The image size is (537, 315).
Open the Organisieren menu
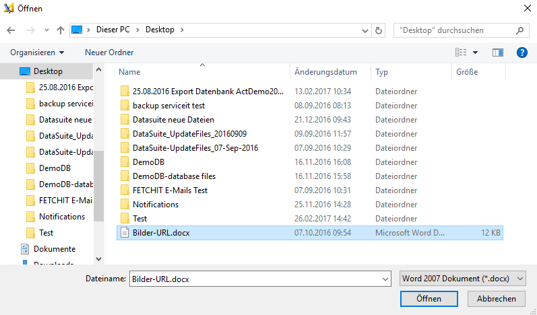click(x=37, y=53)
